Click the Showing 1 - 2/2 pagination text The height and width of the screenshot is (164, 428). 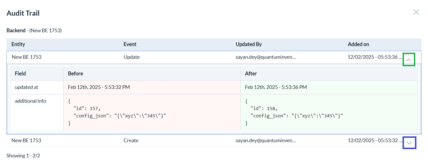pos(23,156)
